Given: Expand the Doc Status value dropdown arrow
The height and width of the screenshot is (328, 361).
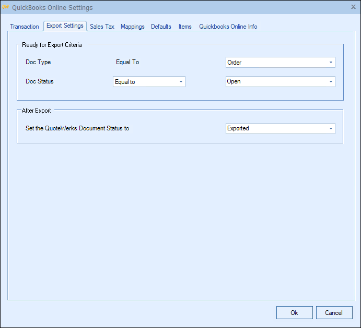Looking at the screenshot, I should click(331, 82).
